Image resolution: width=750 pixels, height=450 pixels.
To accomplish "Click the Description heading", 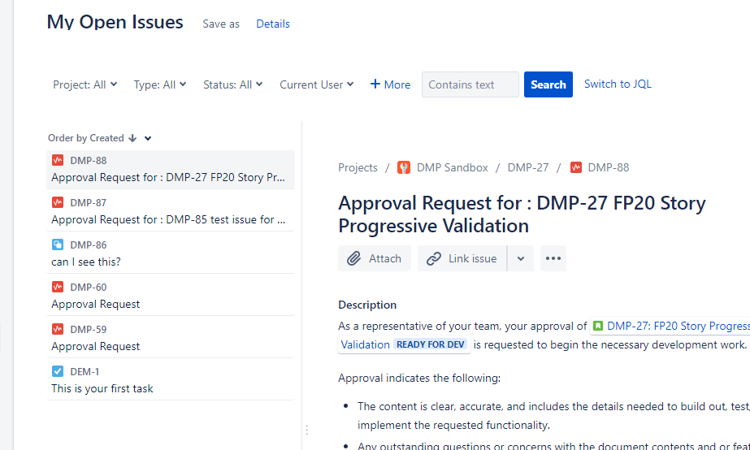I will click(x=367, y=305).
